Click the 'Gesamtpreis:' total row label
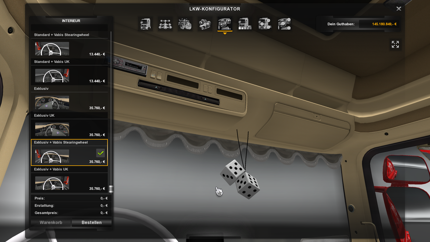Image resolution: width=430 pixels, height=242 pixels. point(46,213)
